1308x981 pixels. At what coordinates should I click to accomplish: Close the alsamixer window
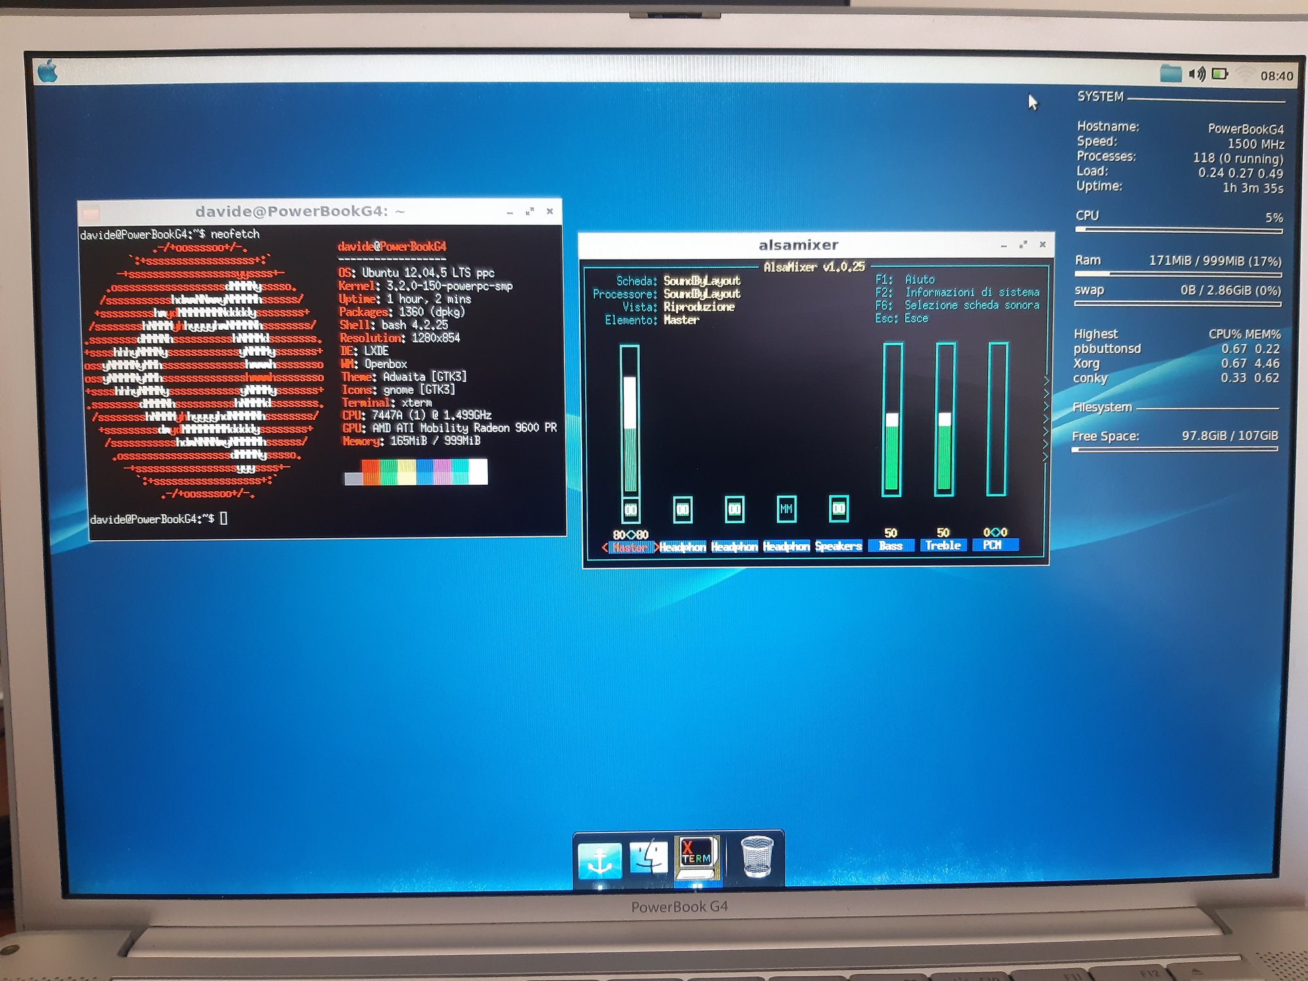coord(1042,245)
